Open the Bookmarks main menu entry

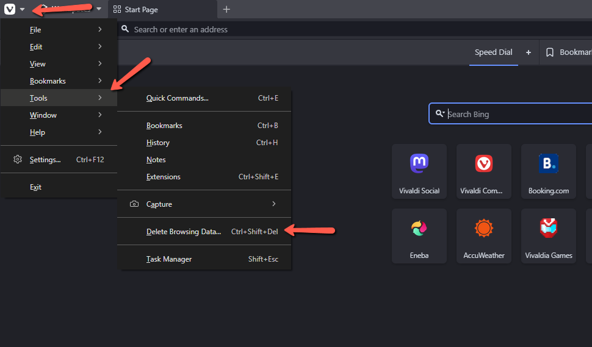click(59, 80)
